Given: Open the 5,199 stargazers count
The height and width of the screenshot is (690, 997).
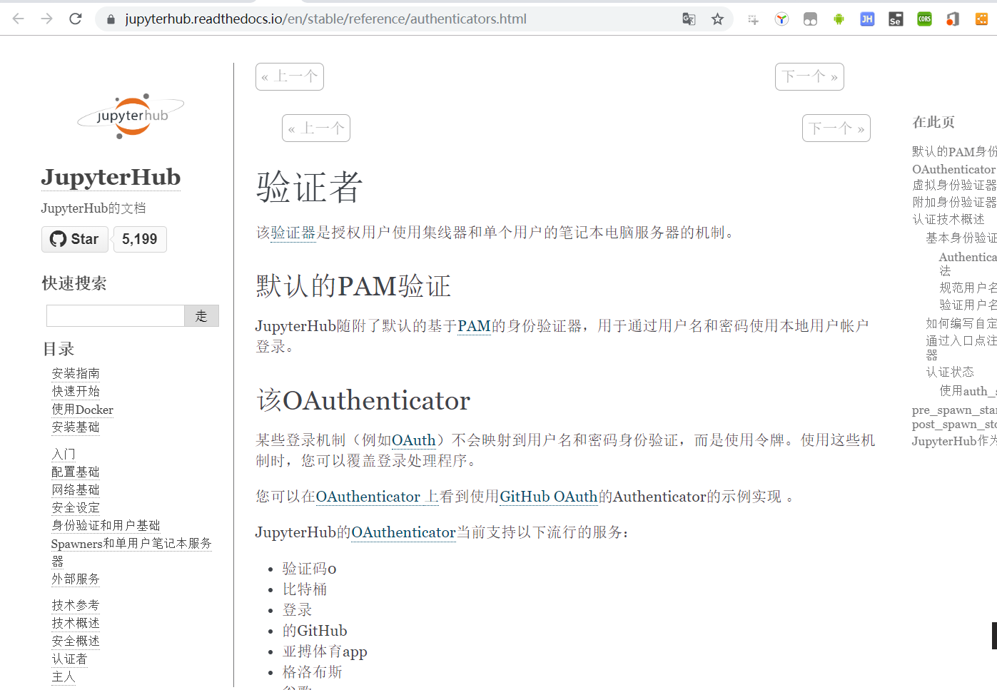Looking at the screenshot, I should coord(140,239).
